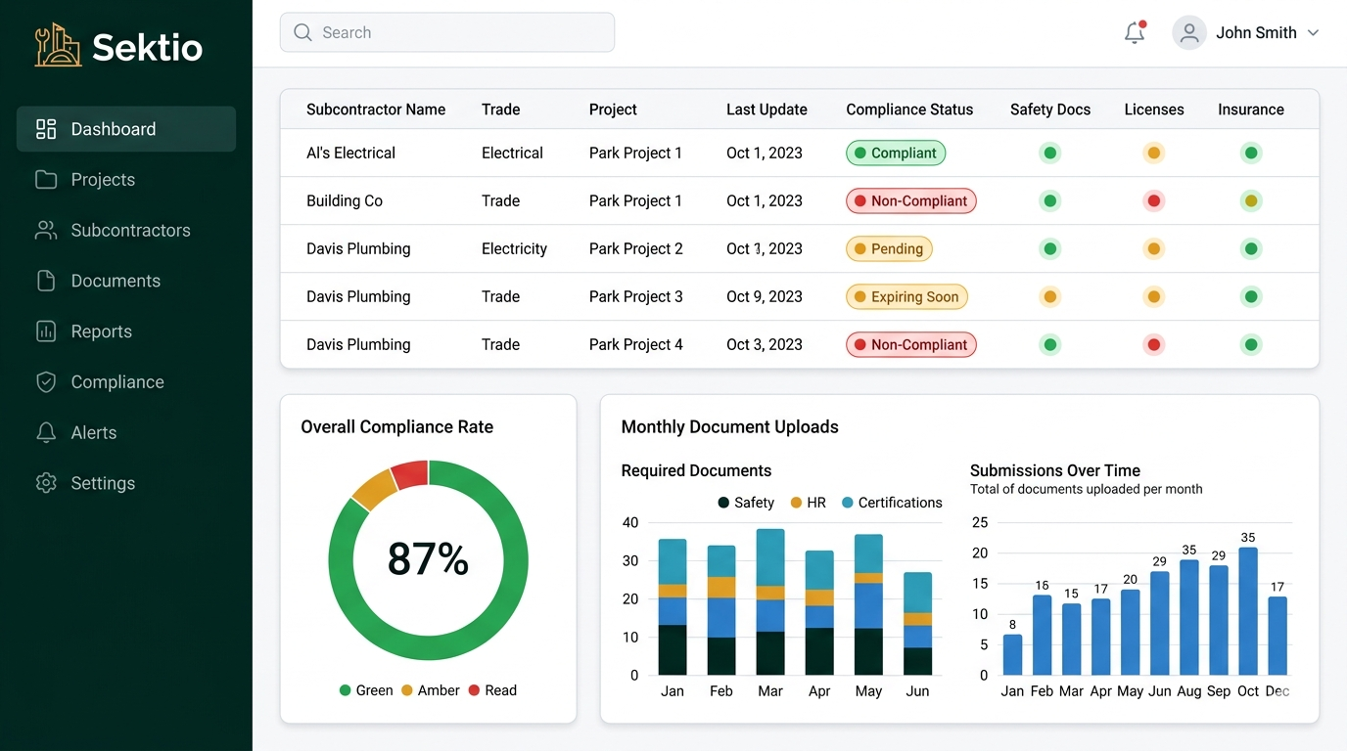Select the Subcontractors sidebar icon
Image resolution: width=1347 pixels, height=751 pixels.
pyautogui.click(x=46, y=230)
